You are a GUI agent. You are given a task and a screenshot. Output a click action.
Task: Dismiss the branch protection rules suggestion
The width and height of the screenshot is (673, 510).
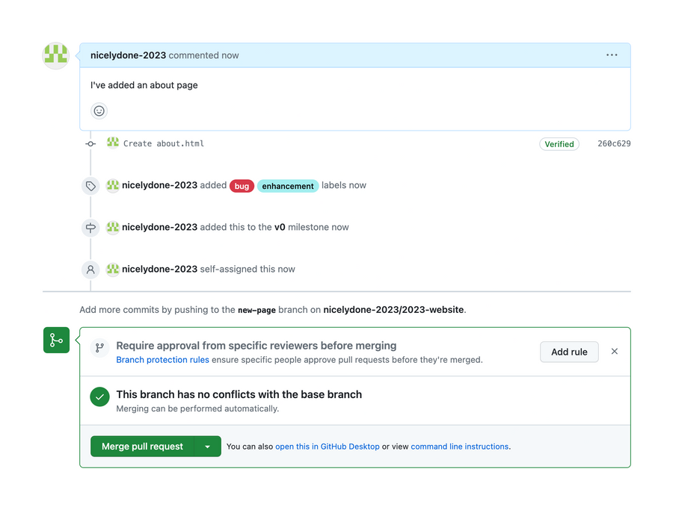click(x=615, y=351)
